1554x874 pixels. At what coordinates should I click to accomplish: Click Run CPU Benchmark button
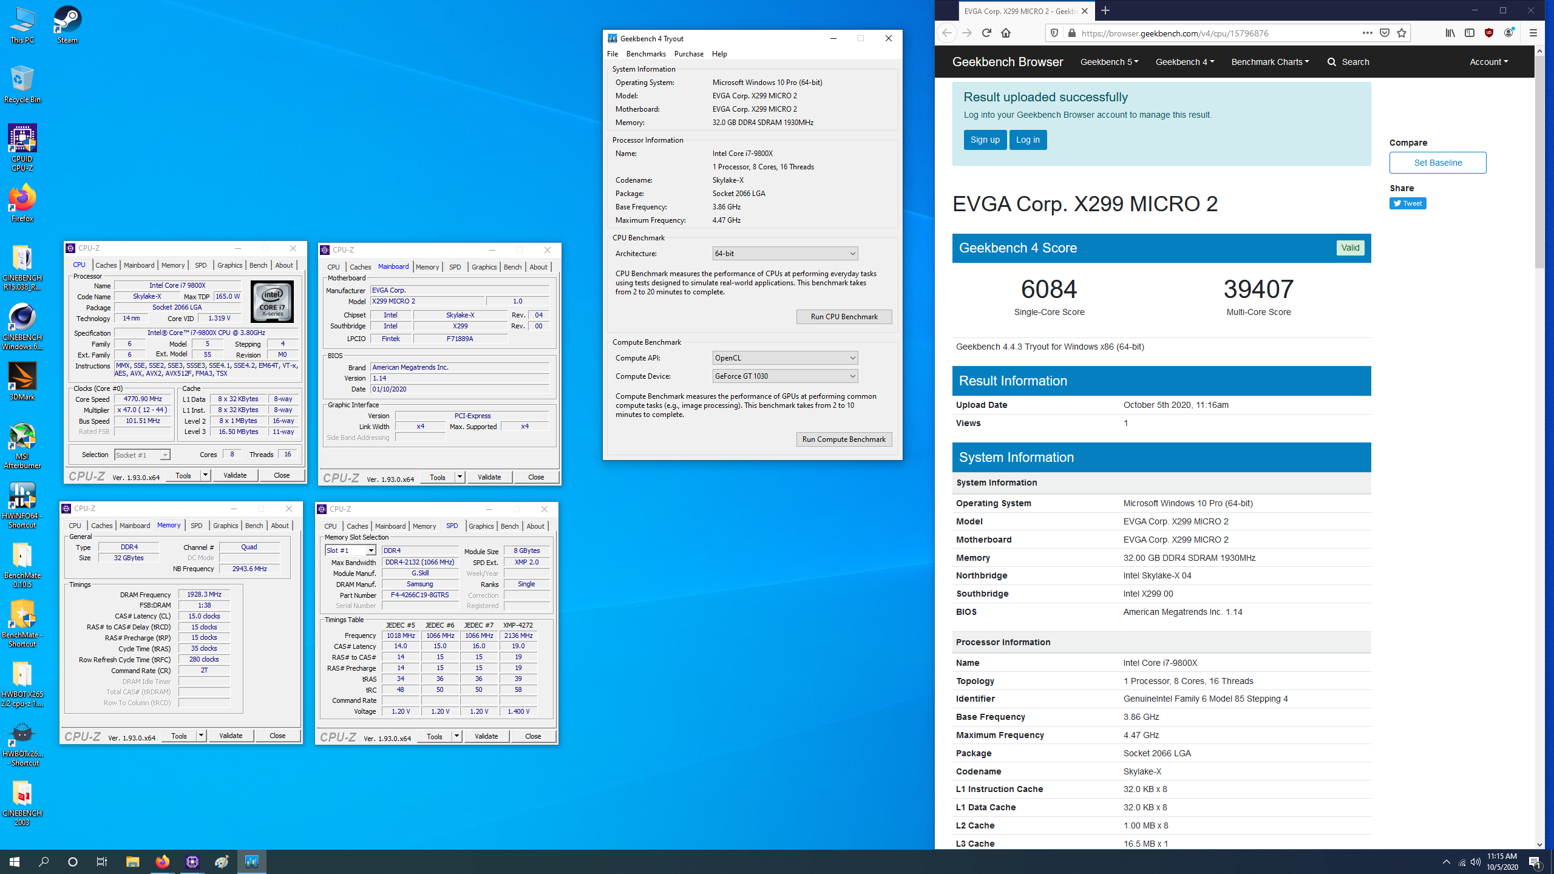coord(844,316)
